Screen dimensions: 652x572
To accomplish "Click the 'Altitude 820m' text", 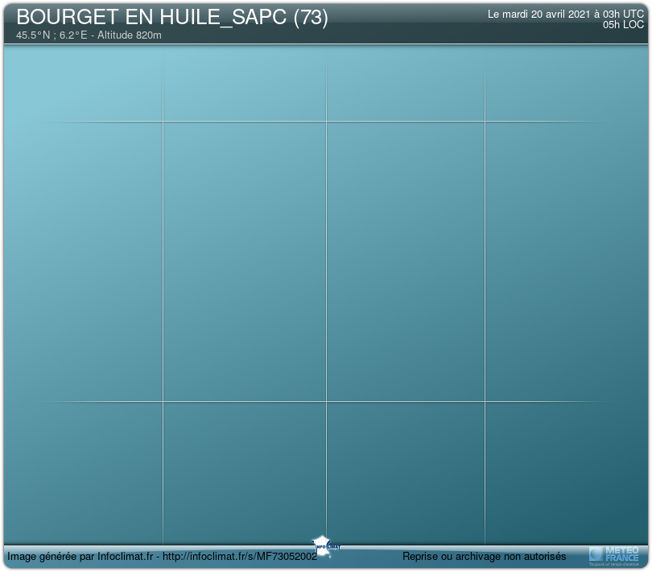I will point(130,35).
